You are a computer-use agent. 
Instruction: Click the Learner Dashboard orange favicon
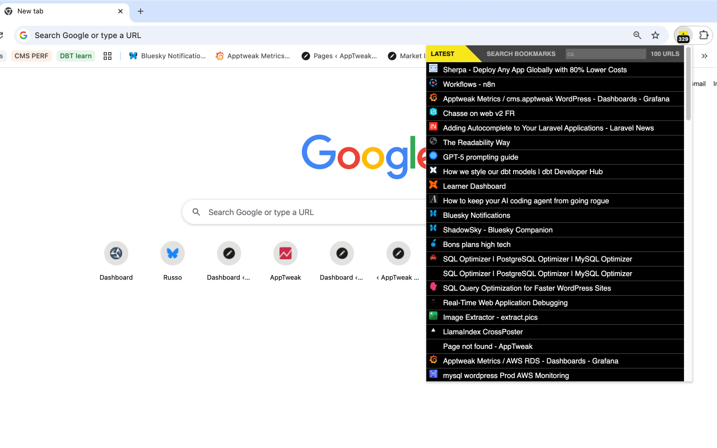433,185
